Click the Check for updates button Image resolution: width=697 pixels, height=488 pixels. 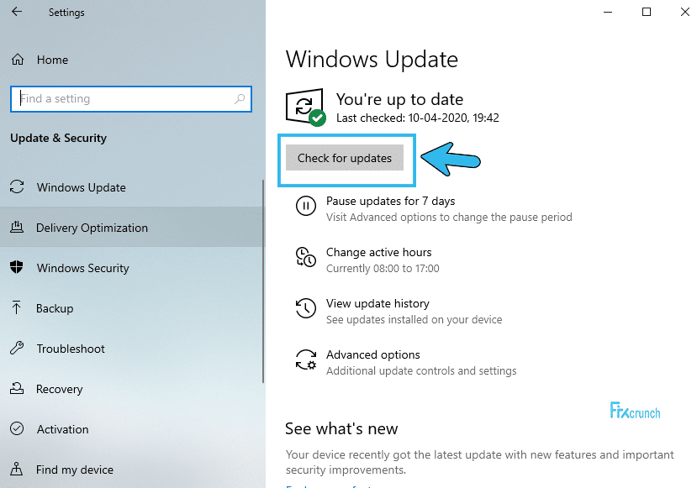[x=345, y=158]
